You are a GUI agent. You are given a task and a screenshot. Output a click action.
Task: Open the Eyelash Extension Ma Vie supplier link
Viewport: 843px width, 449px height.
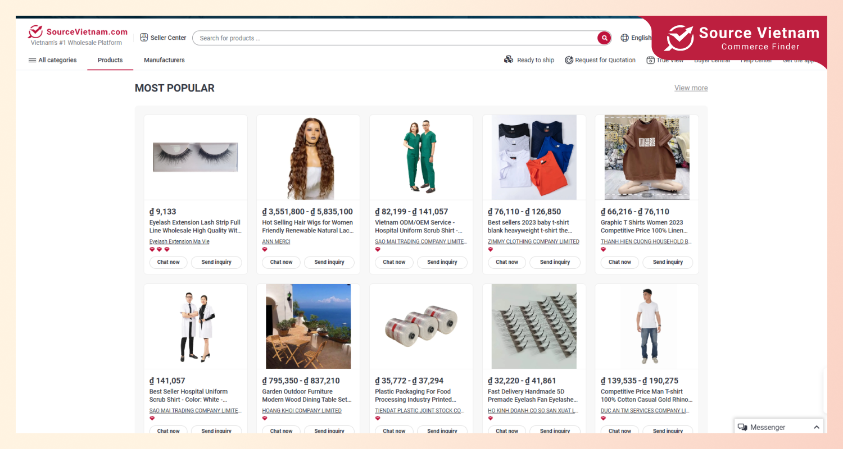point(179,242)
